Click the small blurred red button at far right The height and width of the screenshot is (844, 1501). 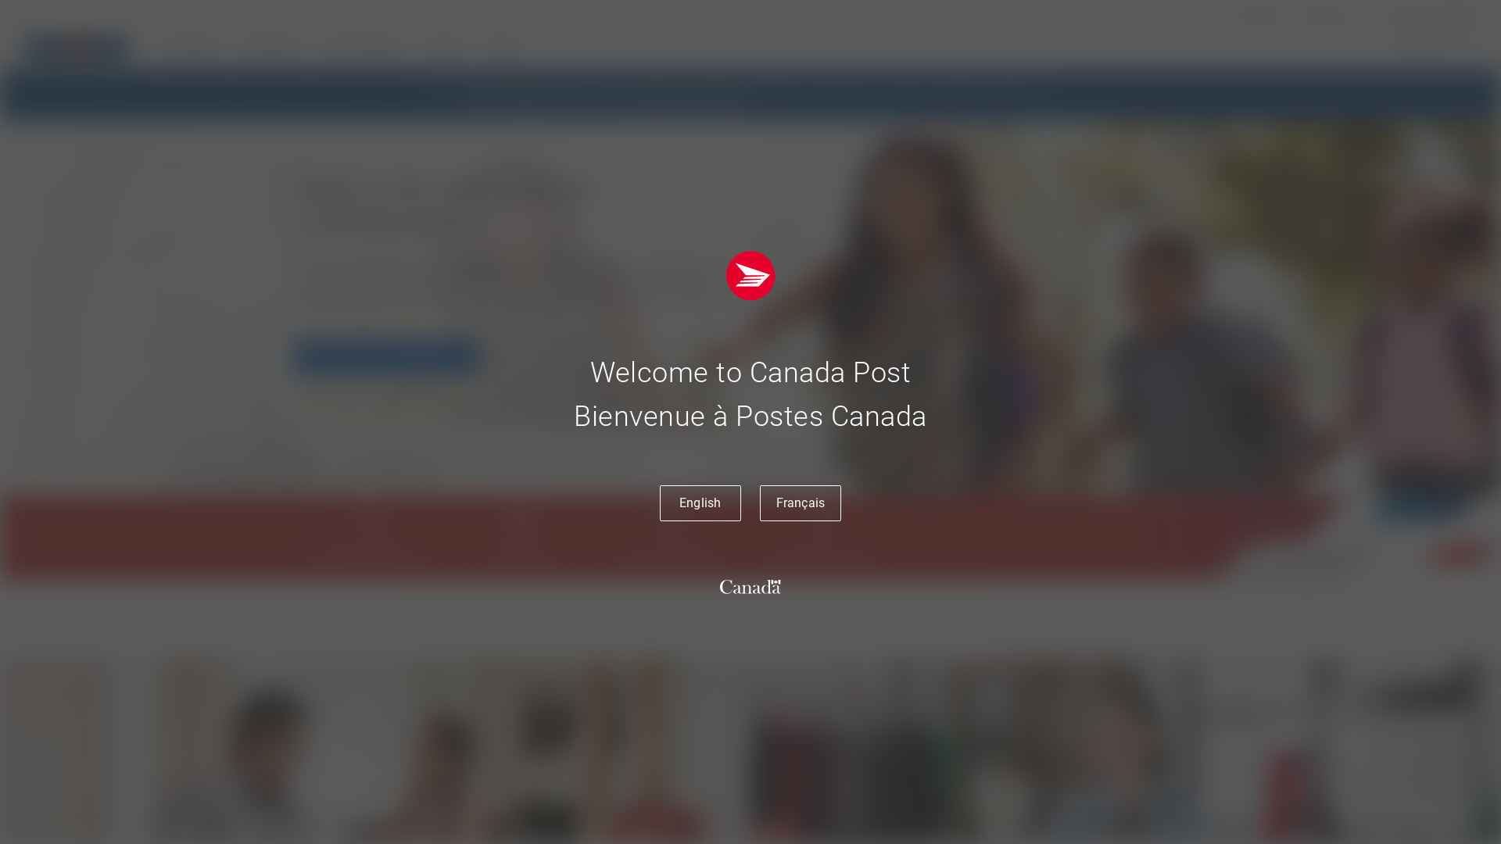pyautogui.click(x=1460, y=555)
